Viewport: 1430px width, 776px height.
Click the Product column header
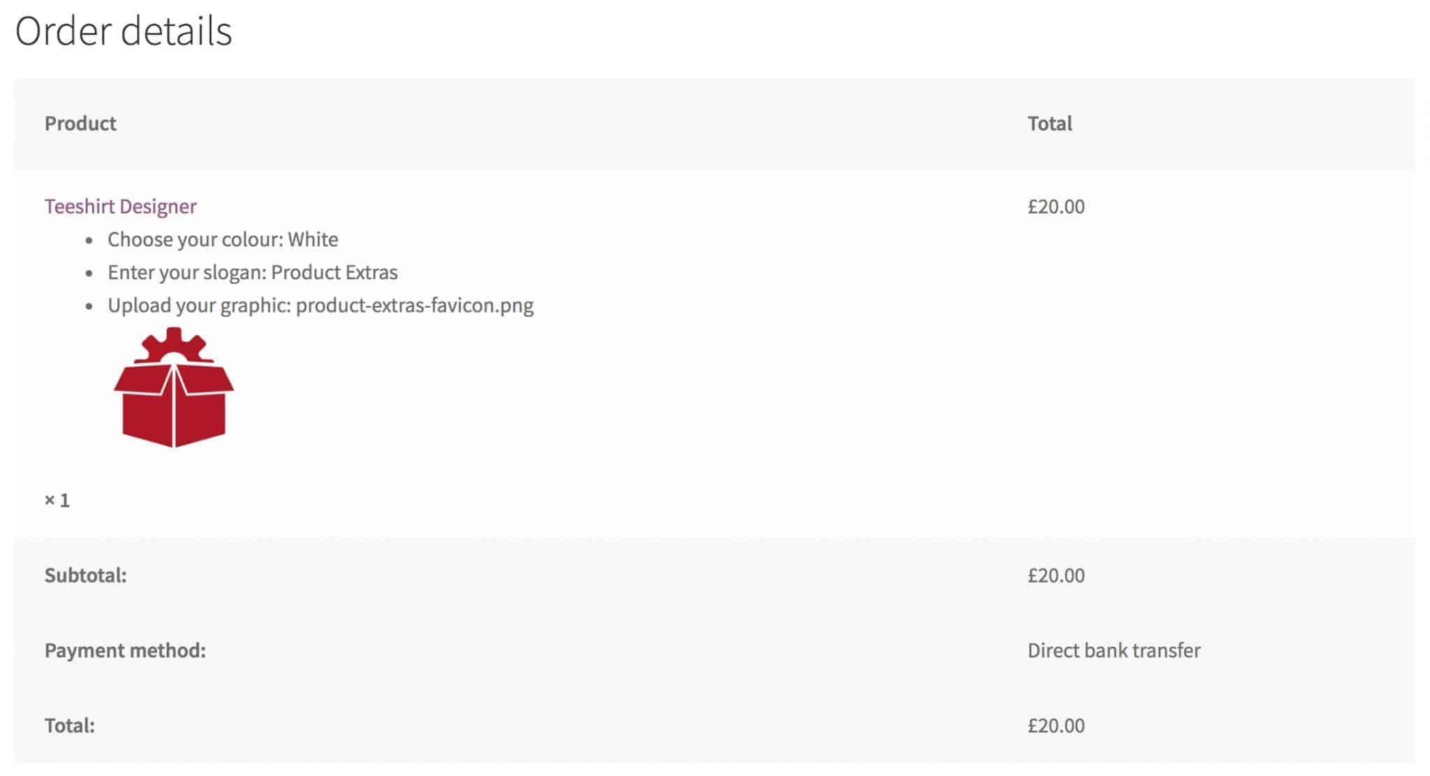[x=80, y=124]
